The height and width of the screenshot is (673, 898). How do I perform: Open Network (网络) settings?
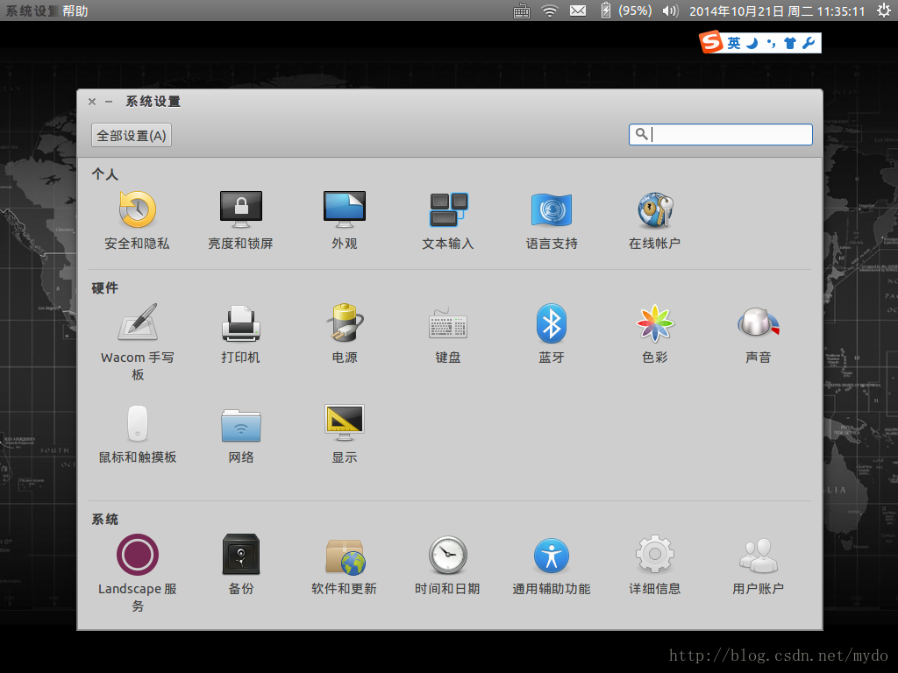pyautogui.click(x=240, y=435)
